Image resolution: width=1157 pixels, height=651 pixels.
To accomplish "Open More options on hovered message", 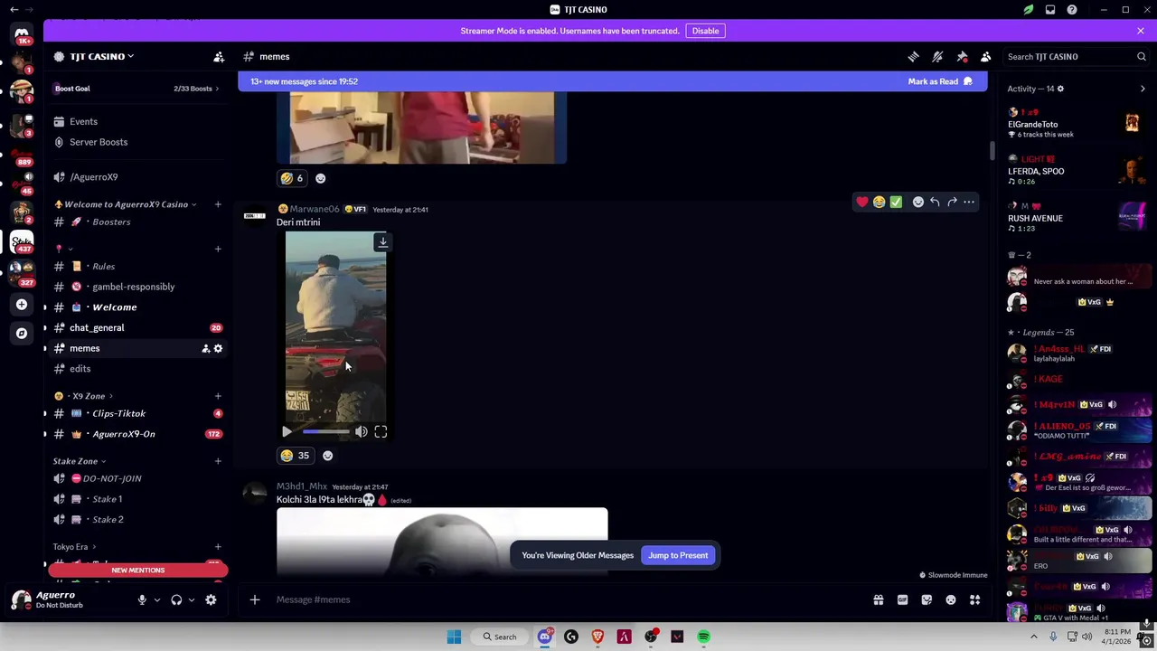I will pyautogui.click(x=969, y=202).
